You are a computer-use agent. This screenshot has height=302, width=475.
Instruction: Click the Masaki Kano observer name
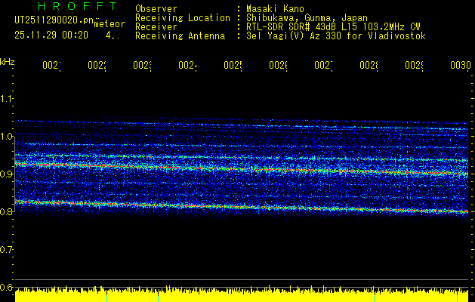[x=275, y=8]
